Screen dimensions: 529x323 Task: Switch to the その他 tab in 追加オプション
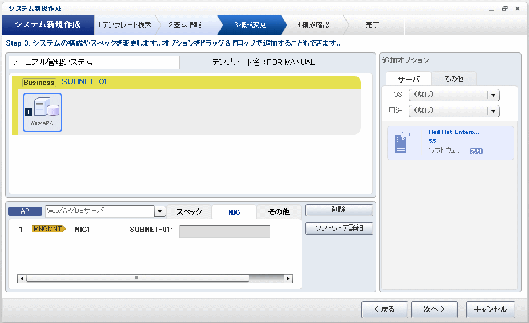coord(453,79)
